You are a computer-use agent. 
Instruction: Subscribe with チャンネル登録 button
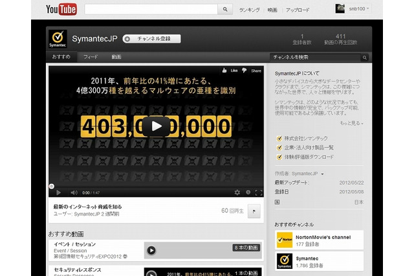(151, 39)
